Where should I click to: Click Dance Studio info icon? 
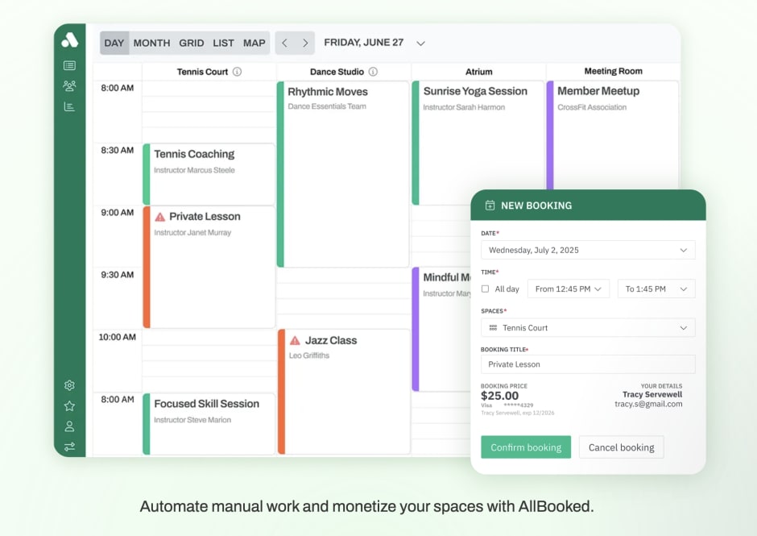[373, 72]
